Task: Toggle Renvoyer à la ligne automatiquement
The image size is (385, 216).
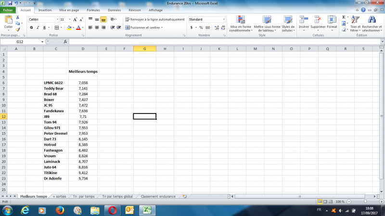Action: click(155, 19)
